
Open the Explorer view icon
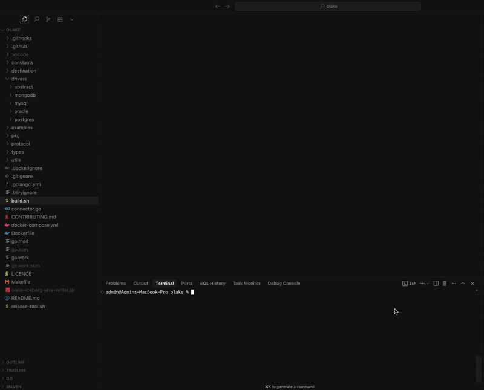(x=24, y=19)
